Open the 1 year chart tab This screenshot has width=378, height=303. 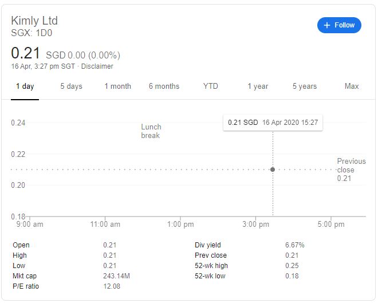click(x=258, y=86)
